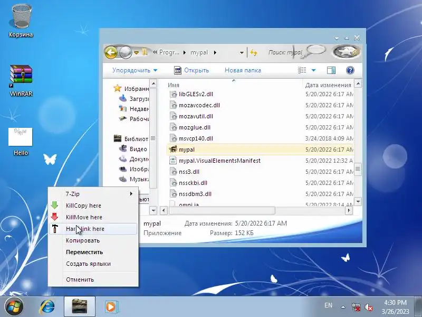Choose KillMove here from context menu

tap(93, 217)
